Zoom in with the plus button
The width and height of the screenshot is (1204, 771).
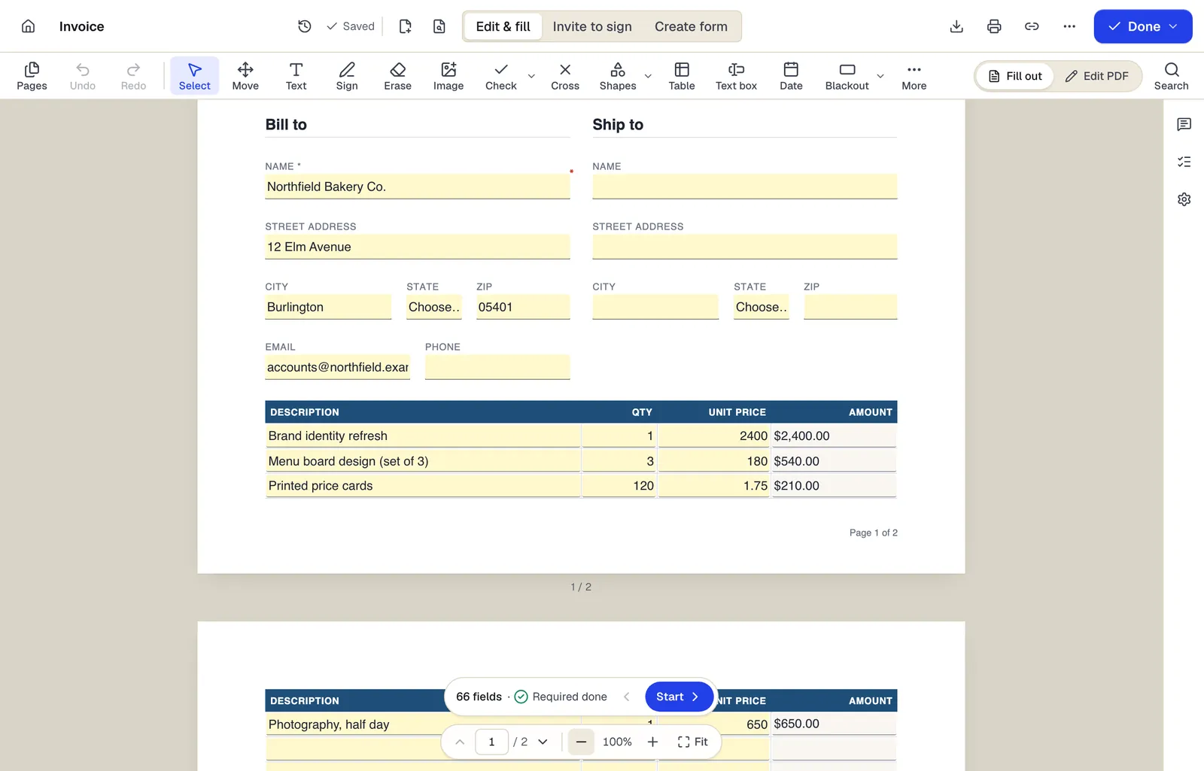tap(652, 742)
